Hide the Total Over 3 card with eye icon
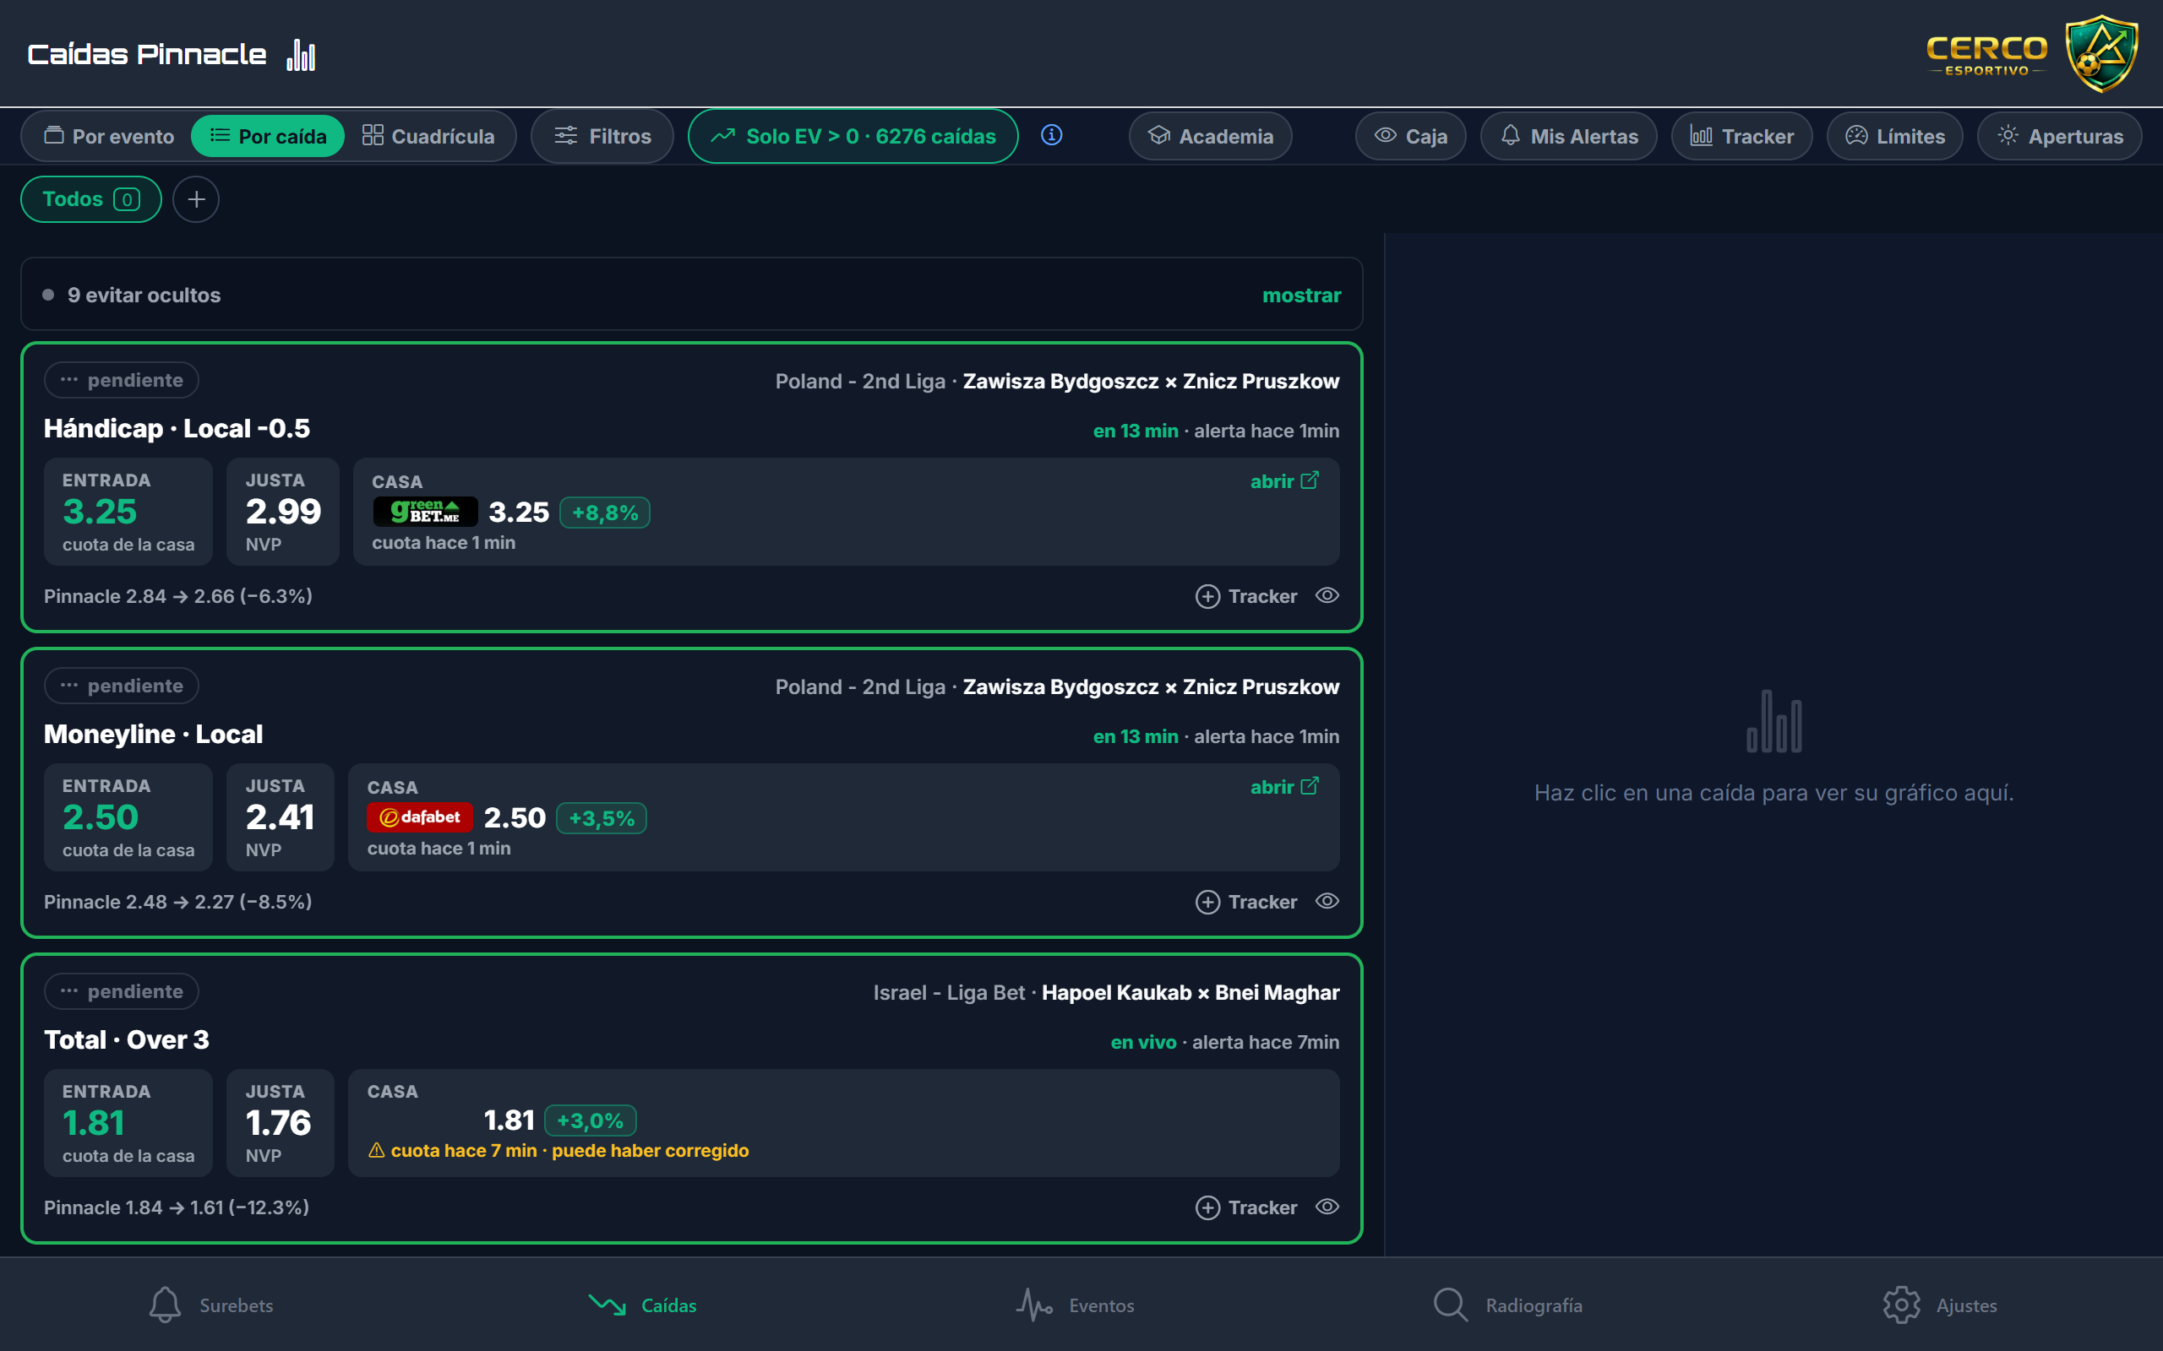The width and height of the screenshot is (2163, 1351). click(x=1327, y=1207)
